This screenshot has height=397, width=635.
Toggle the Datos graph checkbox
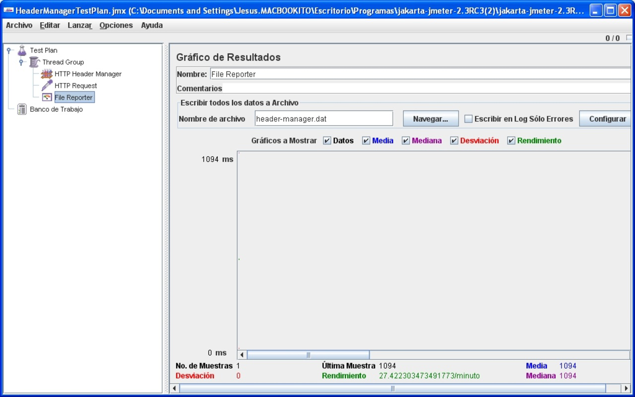pos(327,140)
